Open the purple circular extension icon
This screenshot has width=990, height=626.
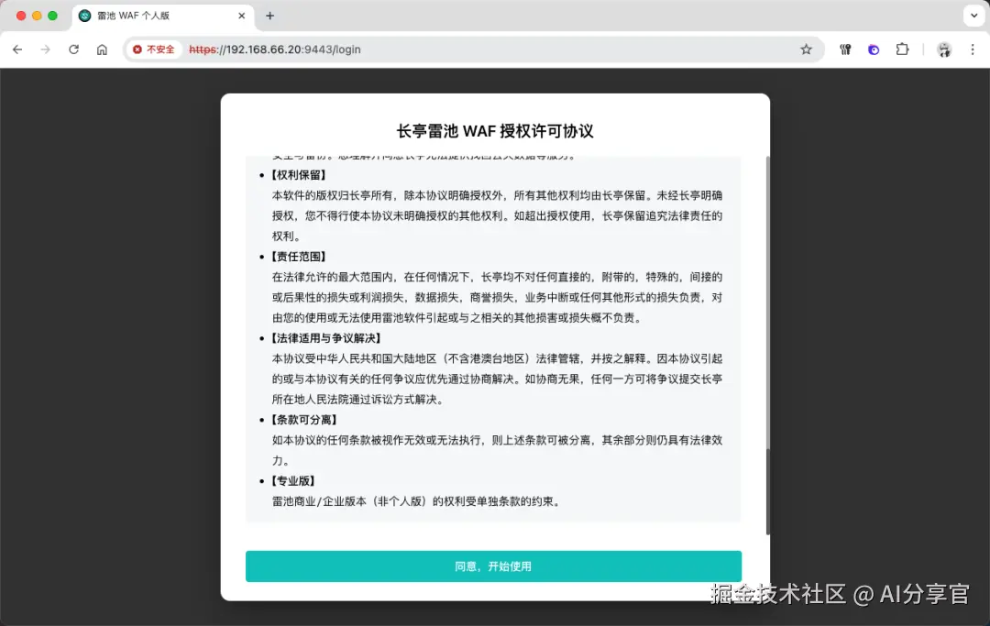click(x=874, y=49)
